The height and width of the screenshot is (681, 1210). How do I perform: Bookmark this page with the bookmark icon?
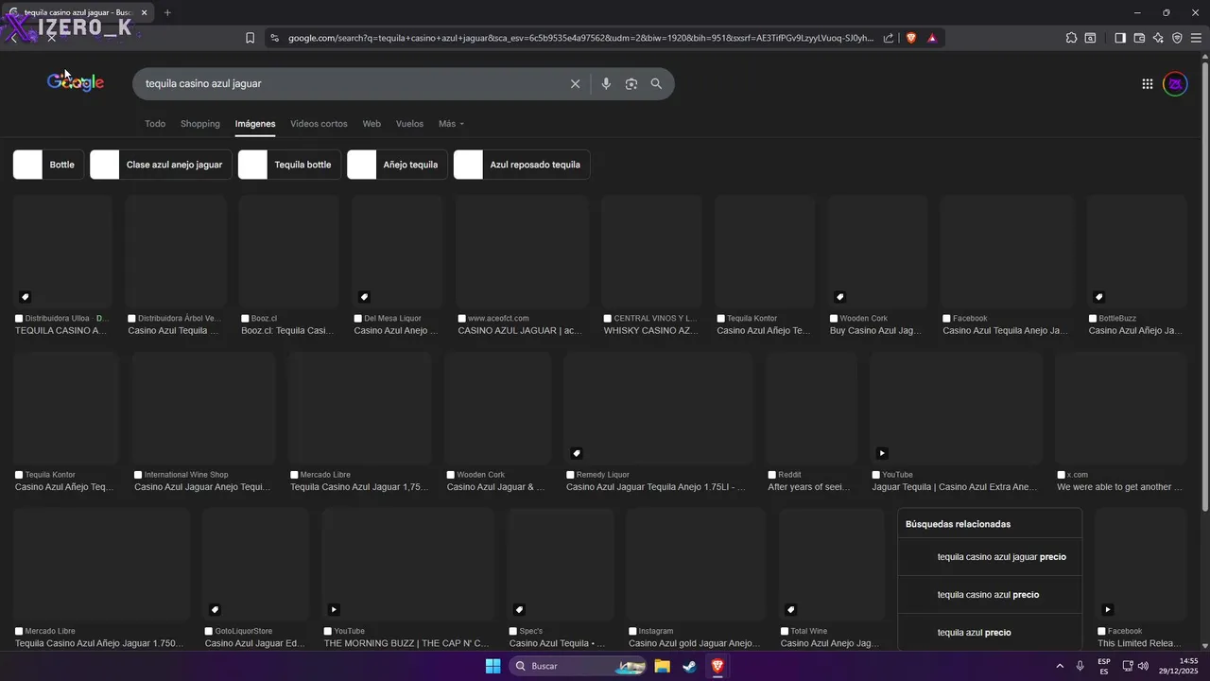coord(250,38)
